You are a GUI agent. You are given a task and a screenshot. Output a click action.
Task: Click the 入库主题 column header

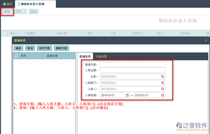point(61,33)
